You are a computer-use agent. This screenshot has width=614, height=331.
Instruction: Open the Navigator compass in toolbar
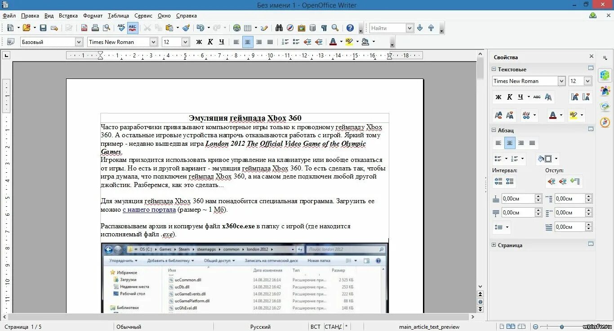click(290, 28)
